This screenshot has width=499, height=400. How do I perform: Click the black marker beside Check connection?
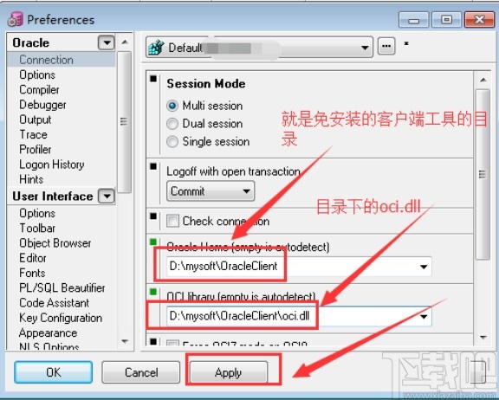click(x=153, y=216)
